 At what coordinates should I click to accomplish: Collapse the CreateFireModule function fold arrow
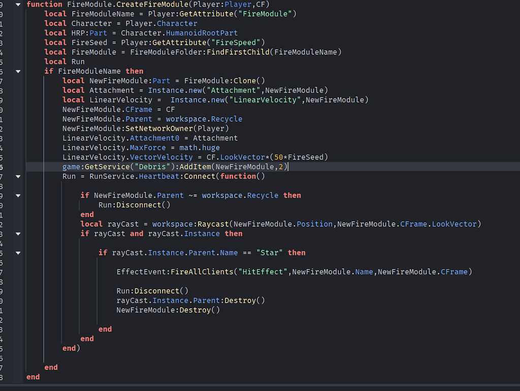[x=18, y=5]
